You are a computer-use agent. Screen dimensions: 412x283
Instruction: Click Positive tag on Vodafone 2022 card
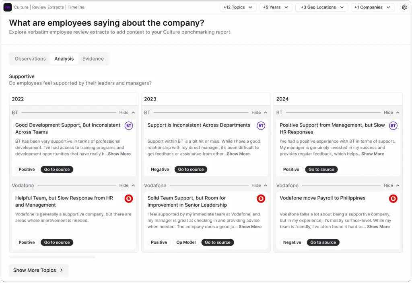pyautogui.click(x=27, y=242)
